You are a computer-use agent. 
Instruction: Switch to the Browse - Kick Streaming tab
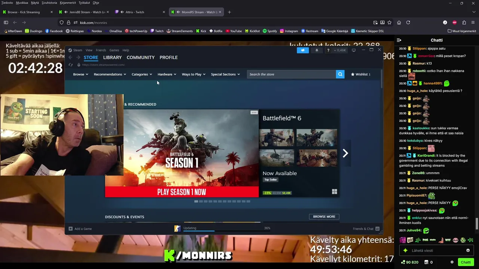[24, 12]
